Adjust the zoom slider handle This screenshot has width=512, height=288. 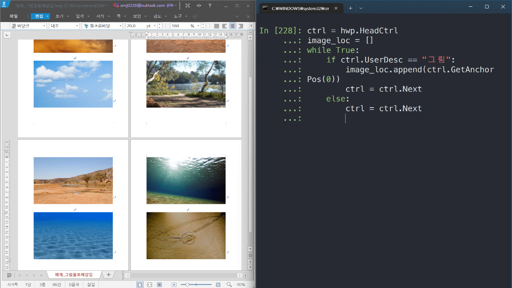click(187, 285)
